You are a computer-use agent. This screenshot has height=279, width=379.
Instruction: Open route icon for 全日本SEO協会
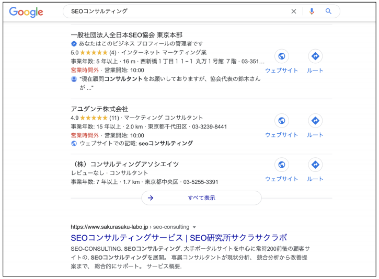(x=315, y=56)
